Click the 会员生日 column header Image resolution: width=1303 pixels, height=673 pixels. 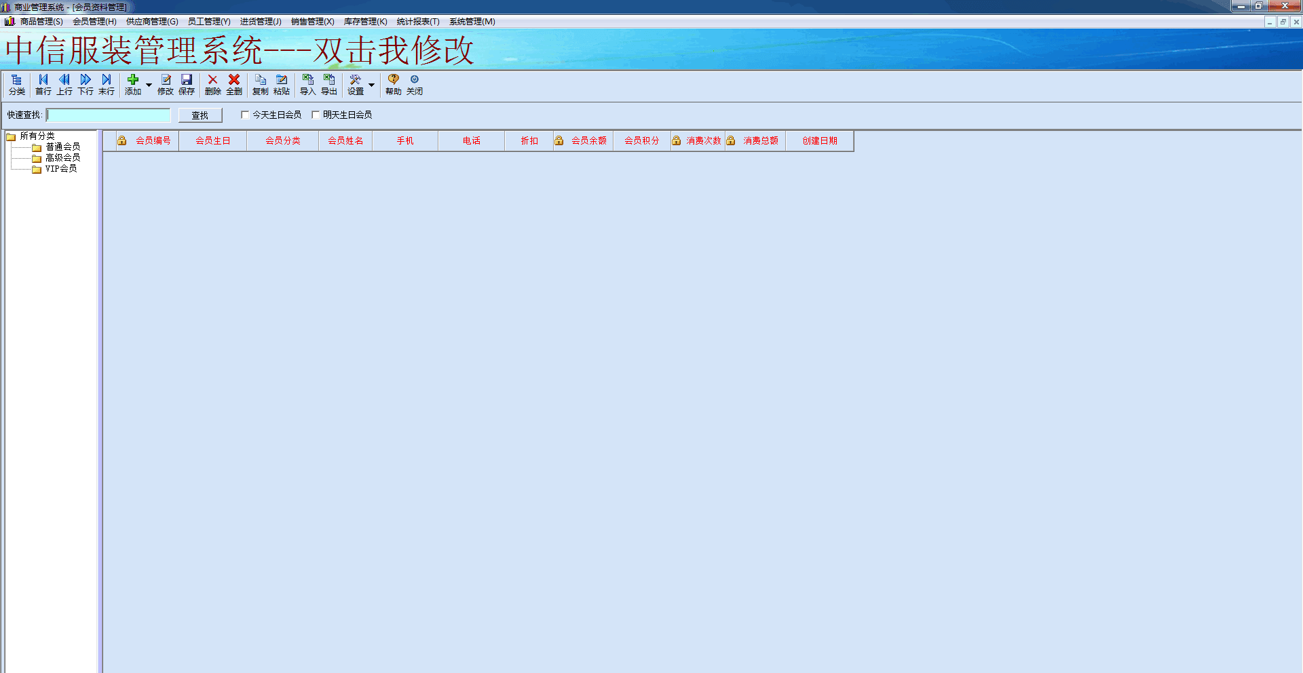tap(213, 141)
